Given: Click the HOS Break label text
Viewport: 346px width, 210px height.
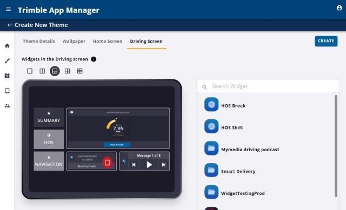Looking at the screenshot, I should click(233, 106).
